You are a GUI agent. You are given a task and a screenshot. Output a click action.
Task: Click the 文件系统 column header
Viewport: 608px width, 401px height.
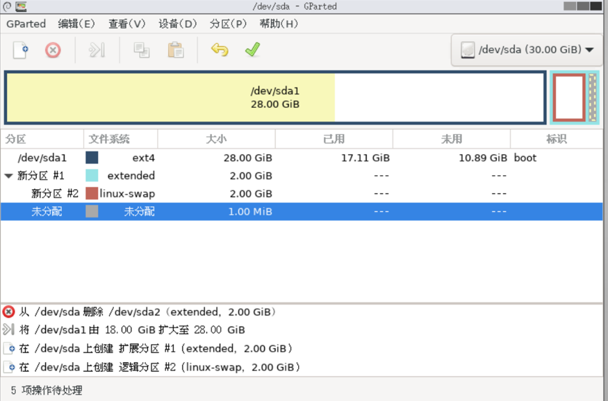click(121, 139)
